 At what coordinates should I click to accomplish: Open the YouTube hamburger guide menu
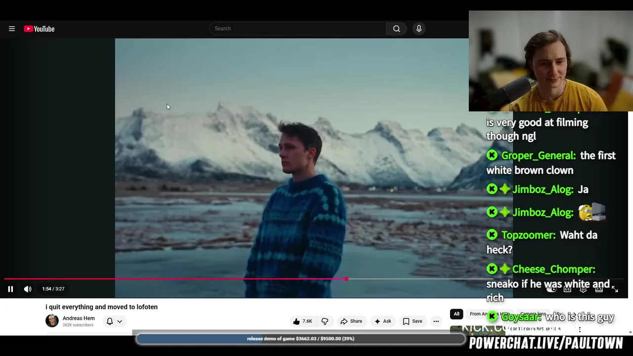coord(12,29)
